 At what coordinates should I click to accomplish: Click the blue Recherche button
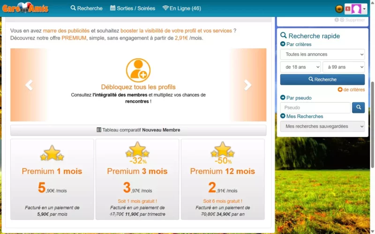322,80
